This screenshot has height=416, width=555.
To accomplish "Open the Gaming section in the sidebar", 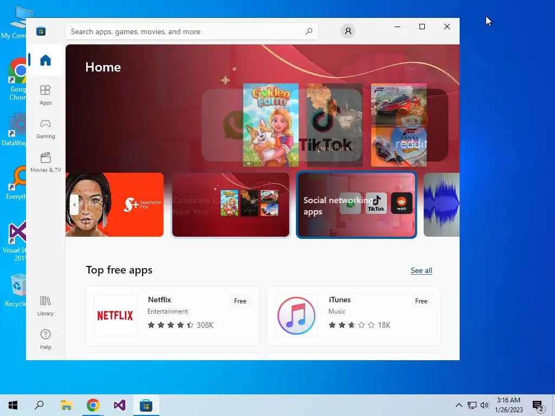I will click(x=46, y=129).
